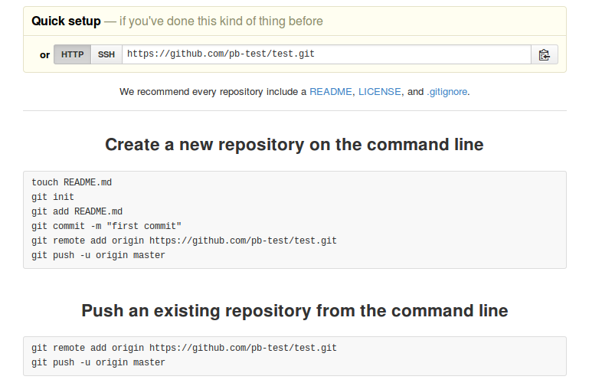
Task: Click the 'git add README.md' command
Action: (x=77, y=211)
